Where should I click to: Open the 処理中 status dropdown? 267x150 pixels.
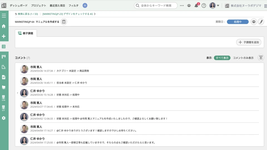(x=238, y=22)
